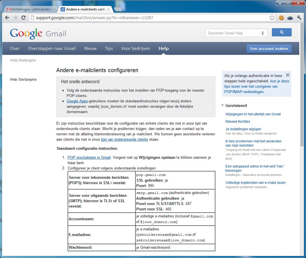Click the browser Back arrow
This screenshot has width=306, height=258.
(7, 17)
